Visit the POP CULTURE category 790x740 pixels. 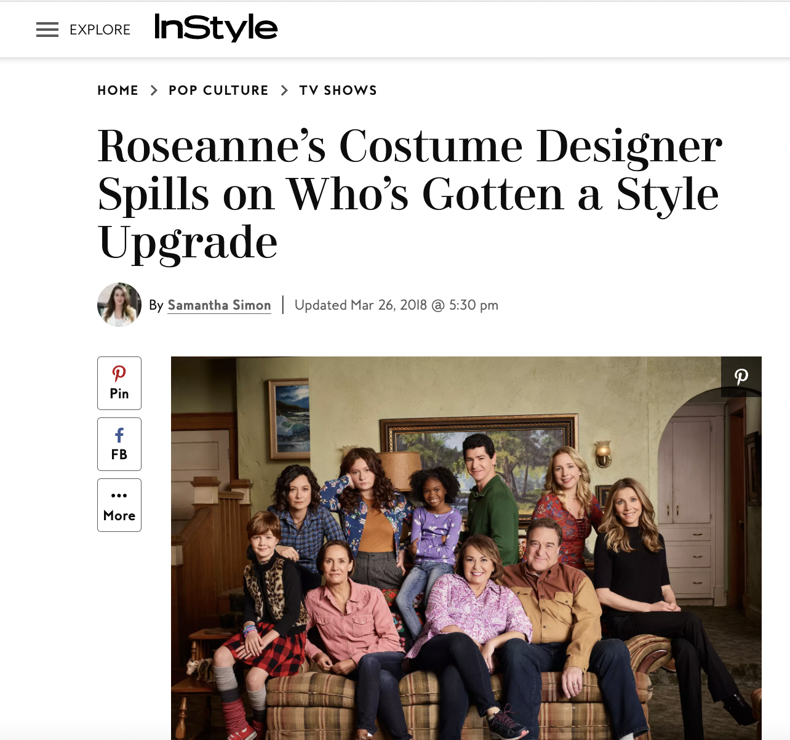(218, 90)
